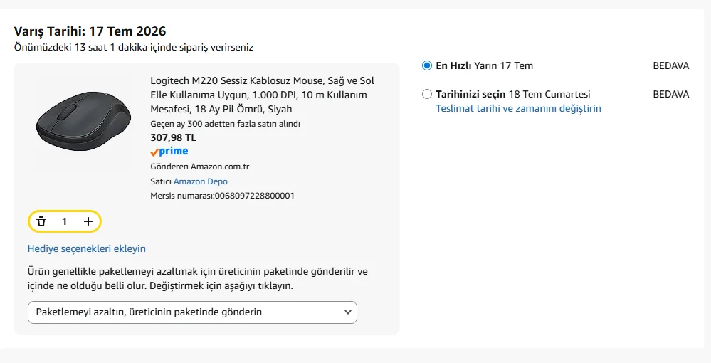Open the Hediye seçenekleri ekleyin link
This screenshot has width=711, height=363.
pos(87,248)
